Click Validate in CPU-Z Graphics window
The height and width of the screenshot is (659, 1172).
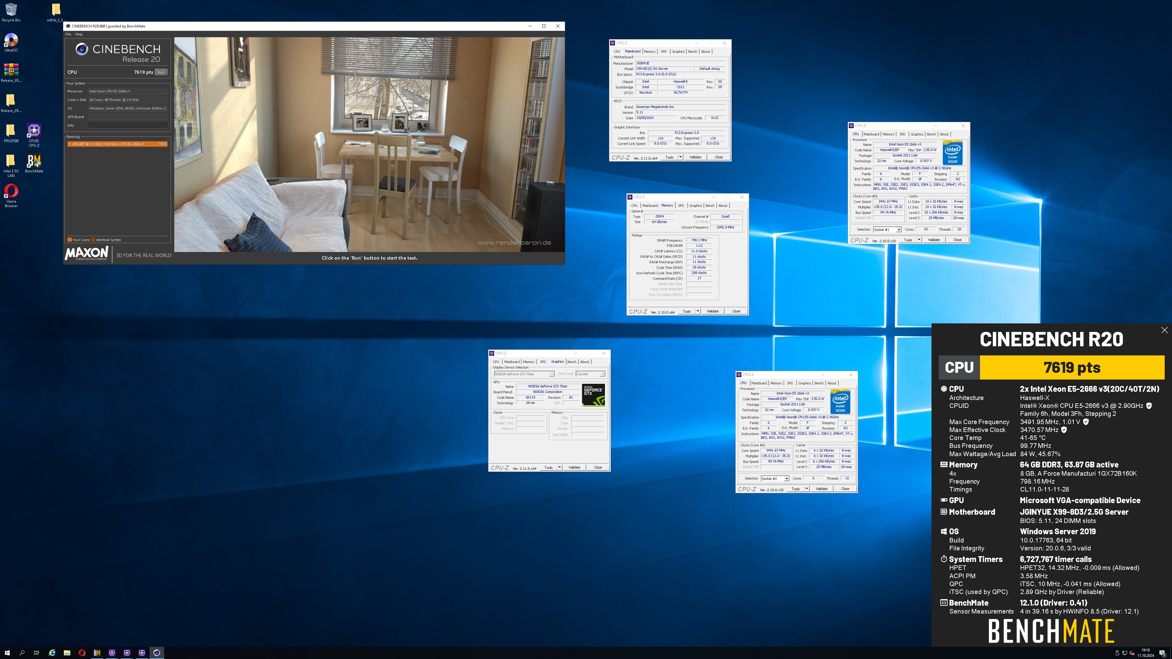574,467
